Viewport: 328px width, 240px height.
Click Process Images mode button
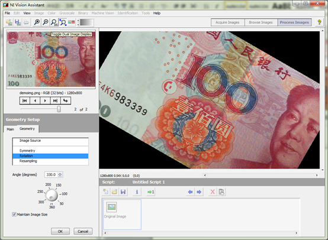[294, 22]
